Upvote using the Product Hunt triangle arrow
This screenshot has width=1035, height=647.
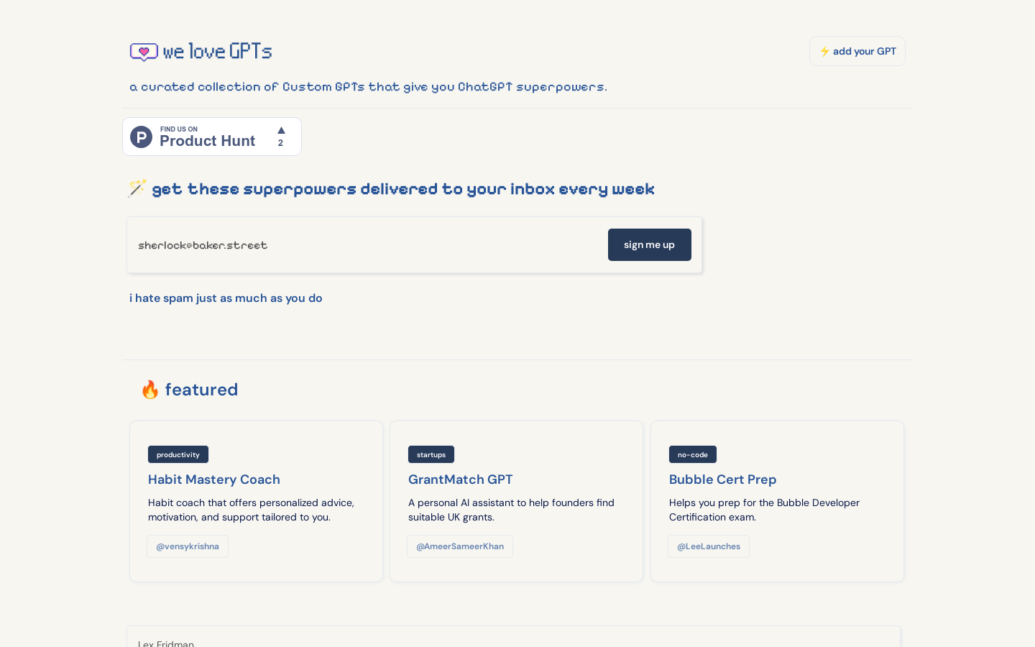(x=281, y=130)
